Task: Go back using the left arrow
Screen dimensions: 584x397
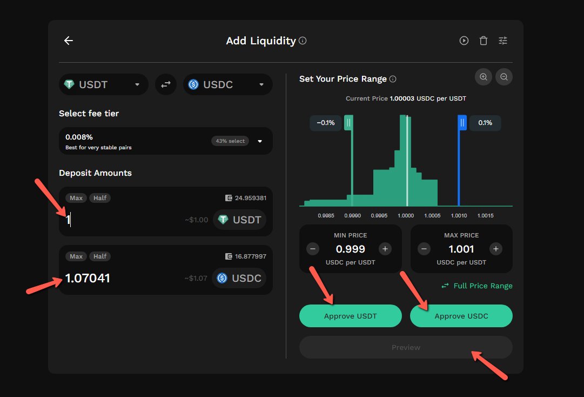Action: (x=69, y=41)
